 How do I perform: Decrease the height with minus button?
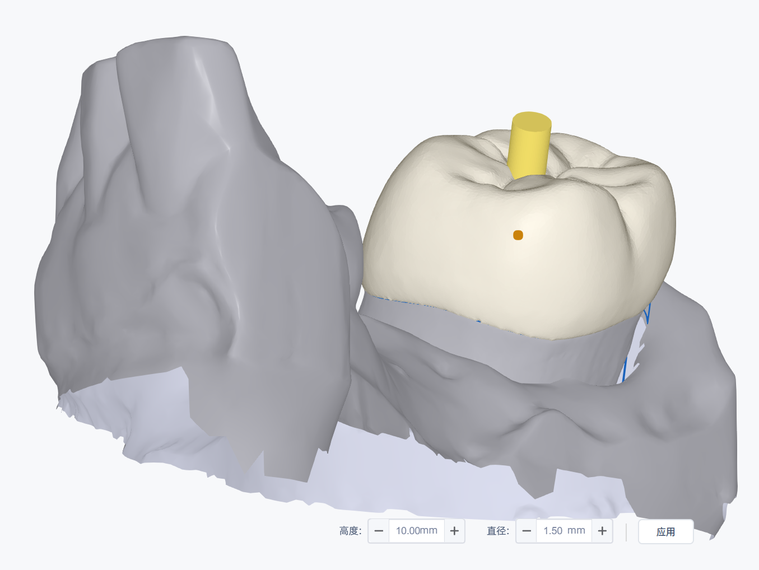[379, 531]
